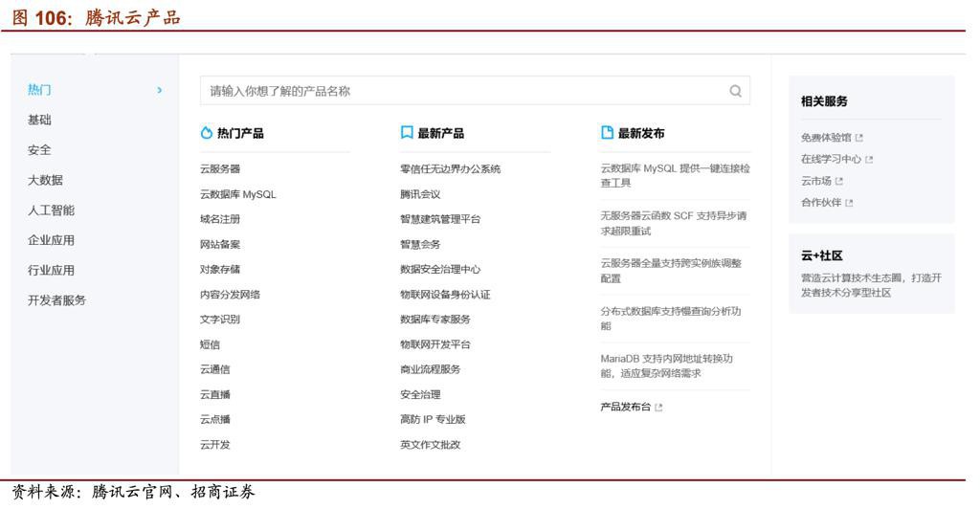Open MariaDB 内网地址转换 announcement
The width and height of the screenshot is (980, 509).
coord(666,366)
